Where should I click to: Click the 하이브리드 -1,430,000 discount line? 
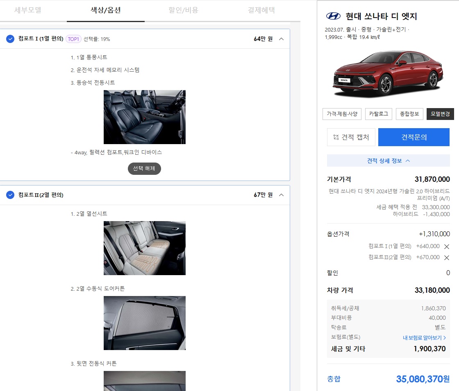pos(421,215)
